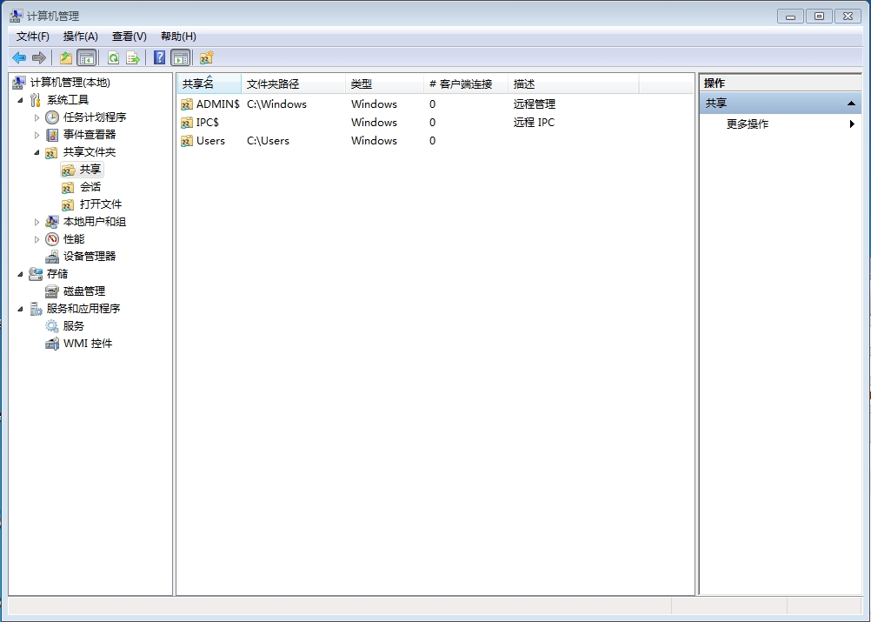Image resolution: width=871 pixels, height=622 pixels.
Task: Open the 文件(F) menu
Action: click(33, 37)
